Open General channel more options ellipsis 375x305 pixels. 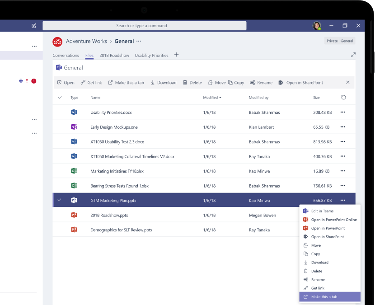tap(139, 41)
